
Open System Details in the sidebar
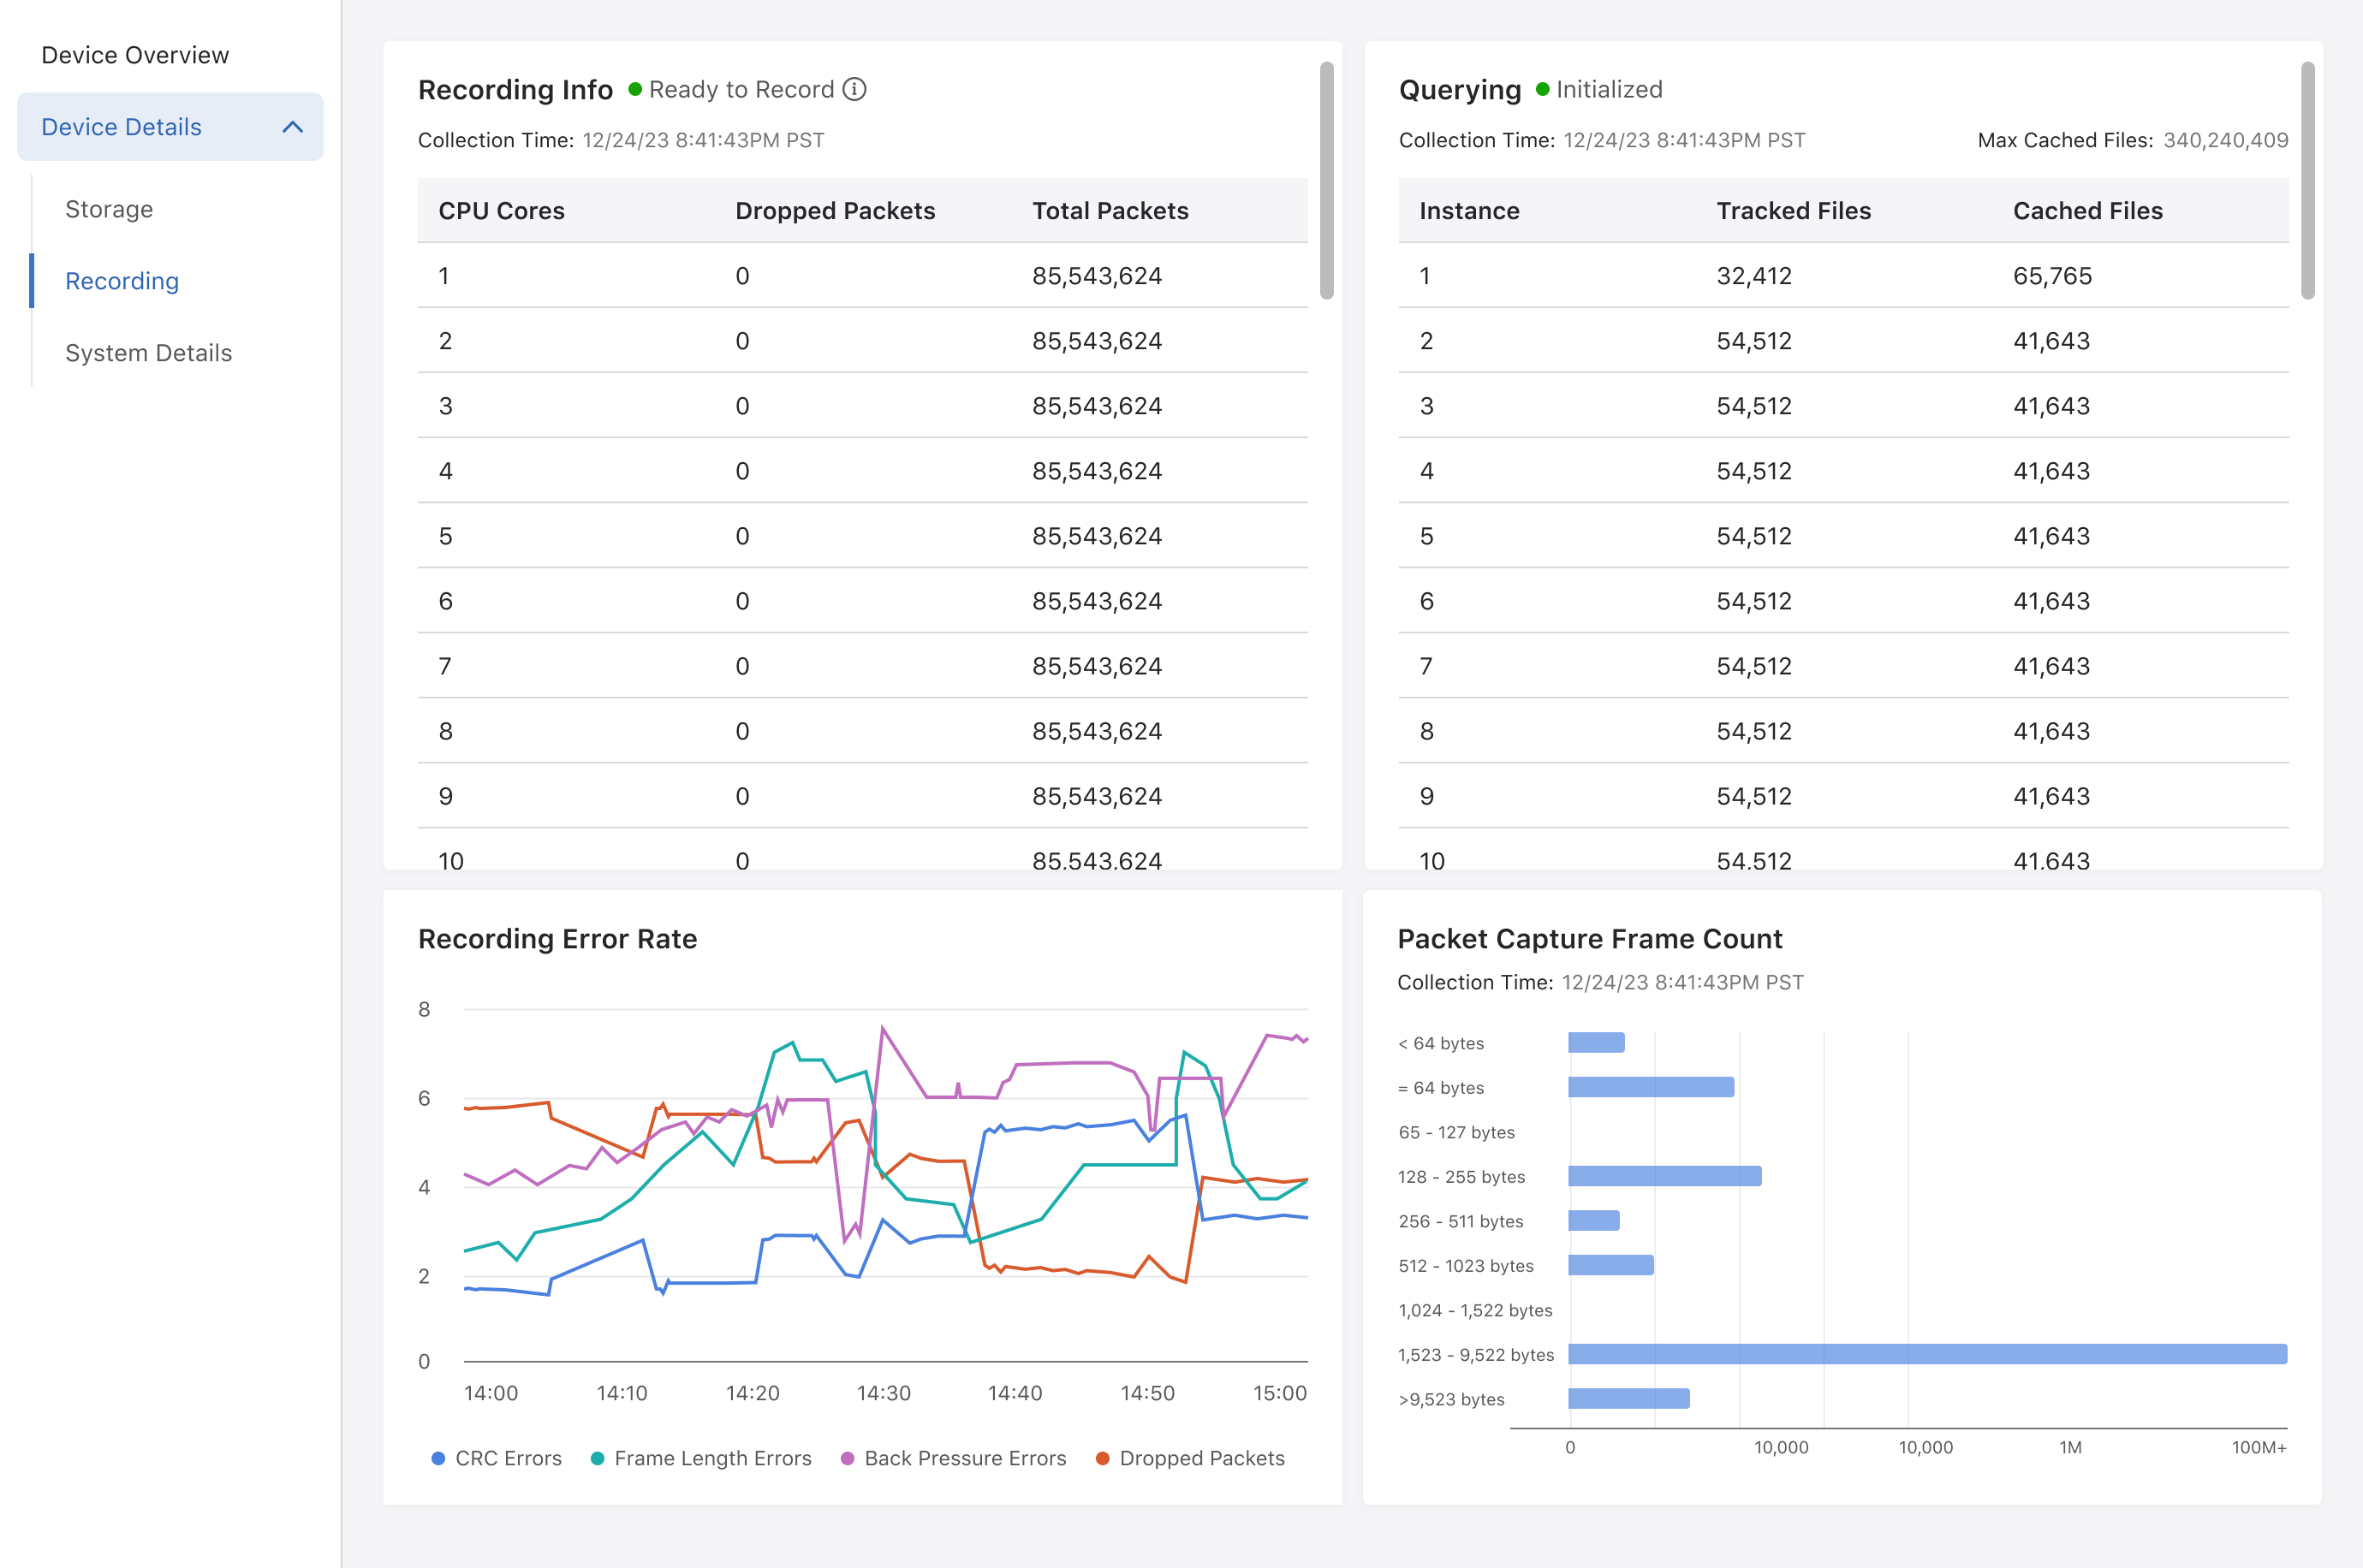point(148,353)
